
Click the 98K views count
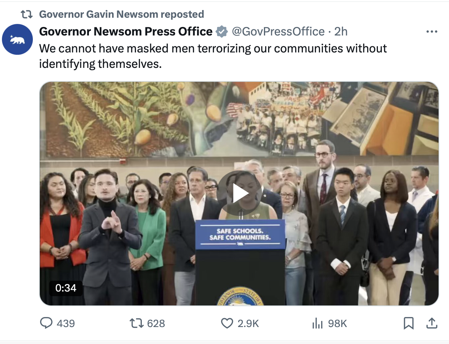337,323
